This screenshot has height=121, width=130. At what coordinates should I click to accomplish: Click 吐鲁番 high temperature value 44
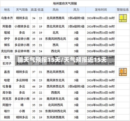[34, 87]
